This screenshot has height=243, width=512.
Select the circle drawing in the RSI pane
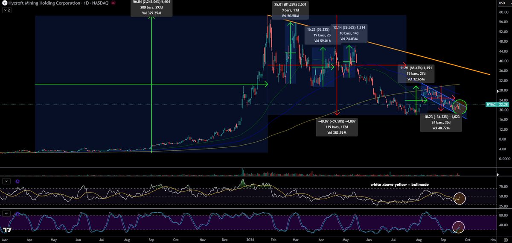tap(459, 198)
